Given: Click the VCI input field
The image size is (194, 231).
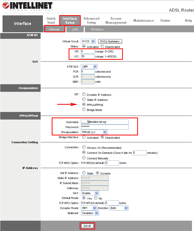Looking at the screenshot, I should pyautogui.click(x=88, y=56).
